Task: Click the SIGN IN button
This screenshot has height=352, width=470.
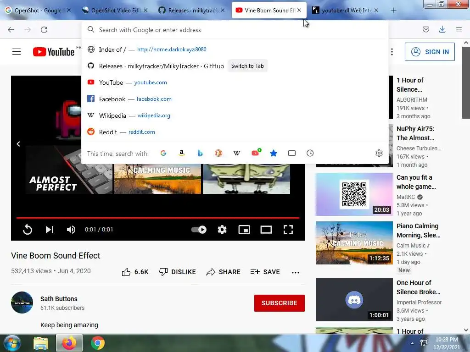Action: [x=430, y=52]
